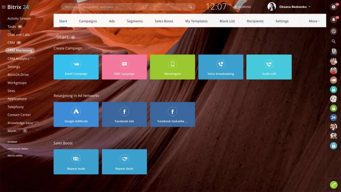Expand the More dropdown in tab bar
Screen dimensions: 341x192
314,21
